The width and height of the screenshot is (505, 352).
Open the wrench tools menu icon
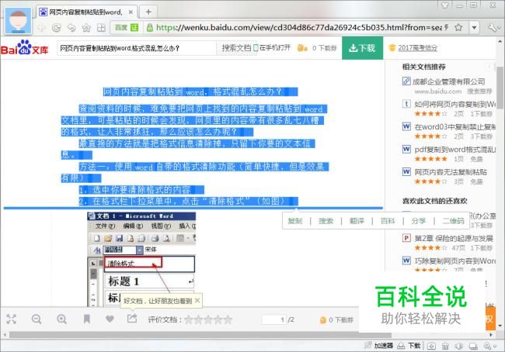click(493, 28)
